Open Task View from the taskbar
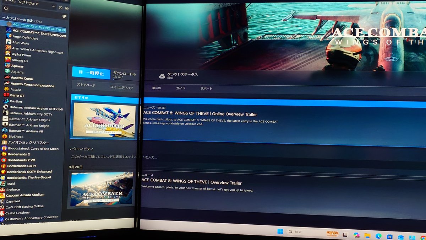The height and width of the screenshot is (240, 426). (x=345, y=235)
